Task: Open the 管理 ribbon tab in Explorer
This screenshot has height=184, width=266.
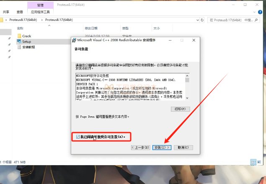Action: point(40,5)
